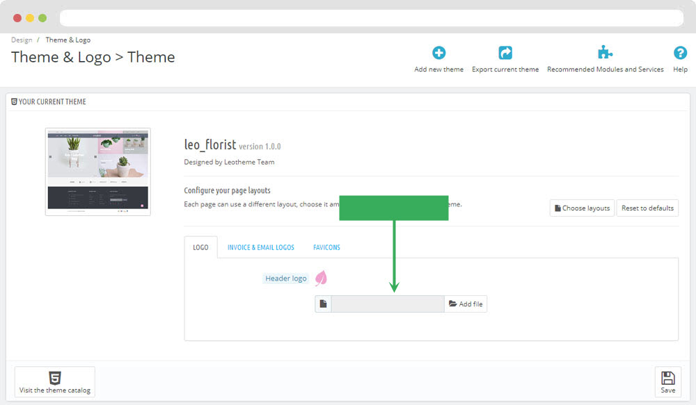This screenshot has width=696, height=405.
Task: Switch to the LOGO tab
Action: (x=200, y=247)
